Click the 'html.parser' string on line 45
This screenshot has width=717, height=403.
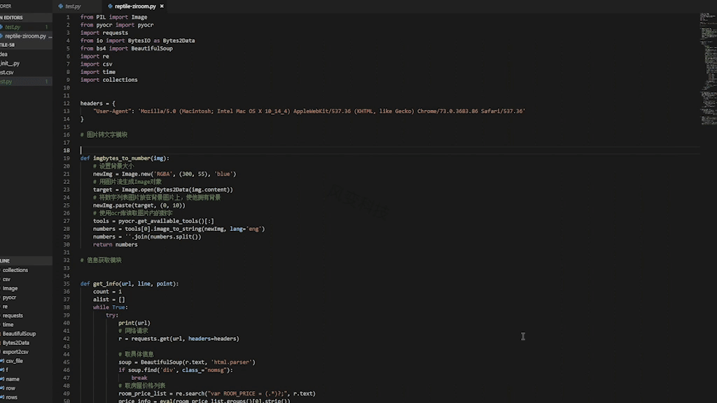231,362
